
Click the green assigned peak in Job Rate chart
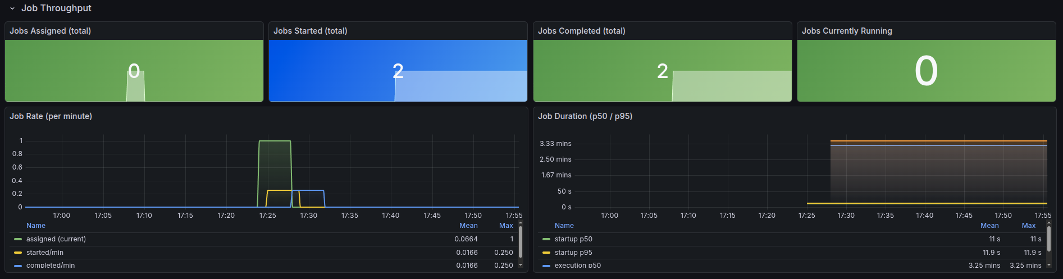tap(275, 141)
